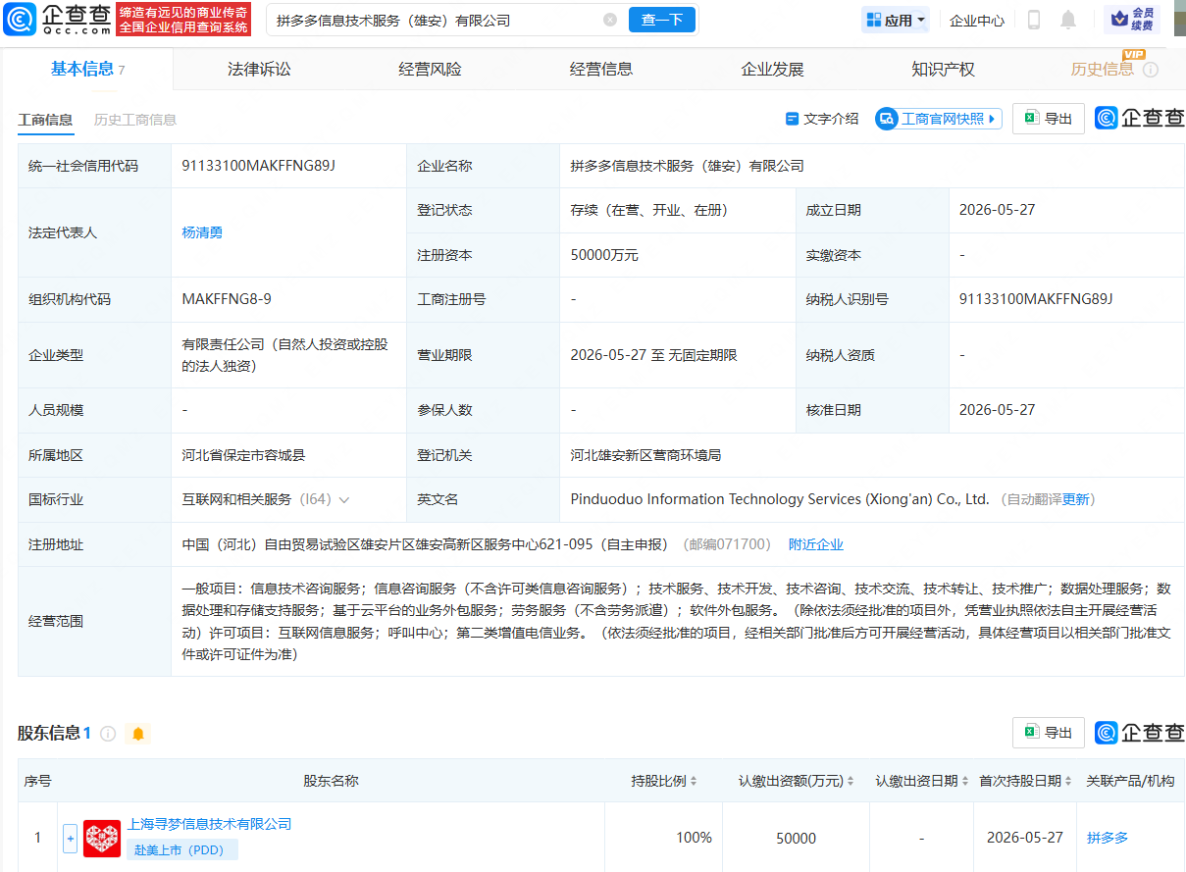Switch to the 知识产权 tab
Image resolution: width=1186 pixels, height=872 pixels.
click(943, 70)
